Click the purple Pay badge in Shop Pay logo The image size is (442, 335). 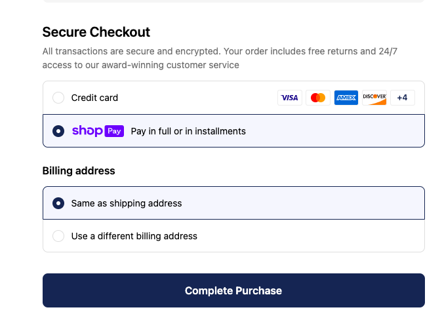click(x=115, y=131)
